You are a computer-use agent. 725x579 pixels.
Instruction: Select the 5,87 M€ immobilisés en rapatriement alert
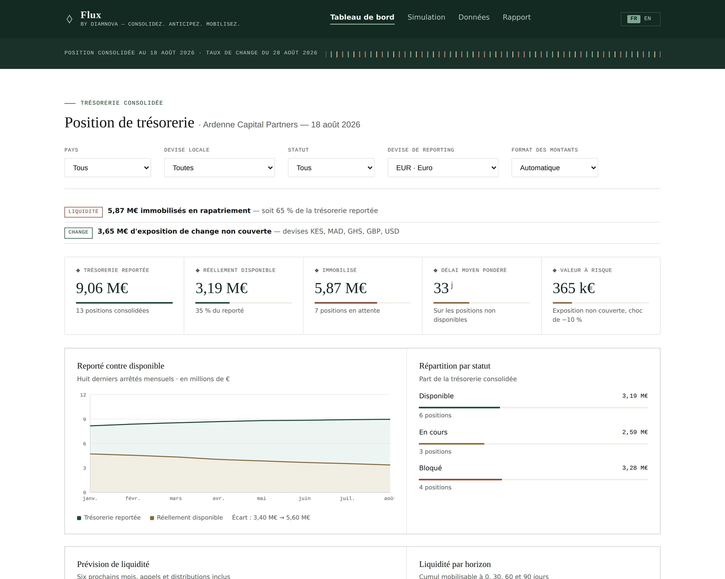tap(179, 210)
